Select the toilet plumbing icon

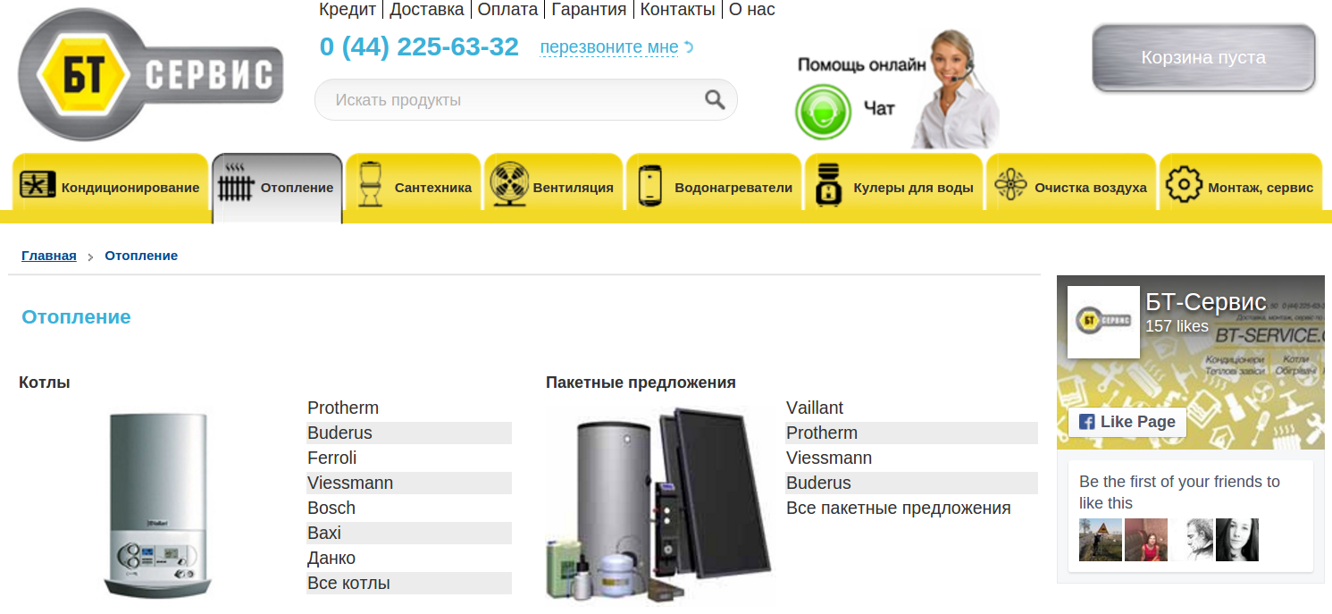[x=369, y=186]
